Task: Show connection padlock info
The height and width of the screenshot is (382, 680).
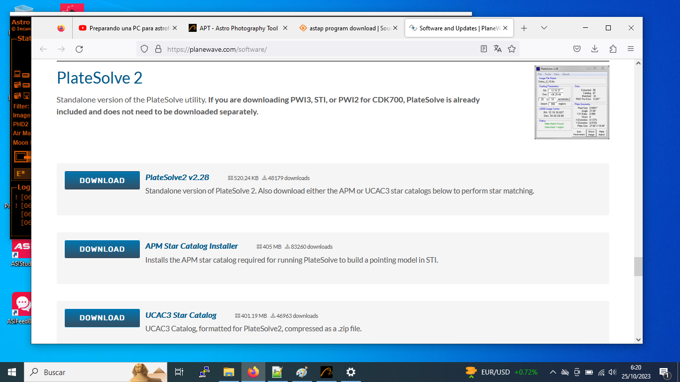Action: [158, 49]
